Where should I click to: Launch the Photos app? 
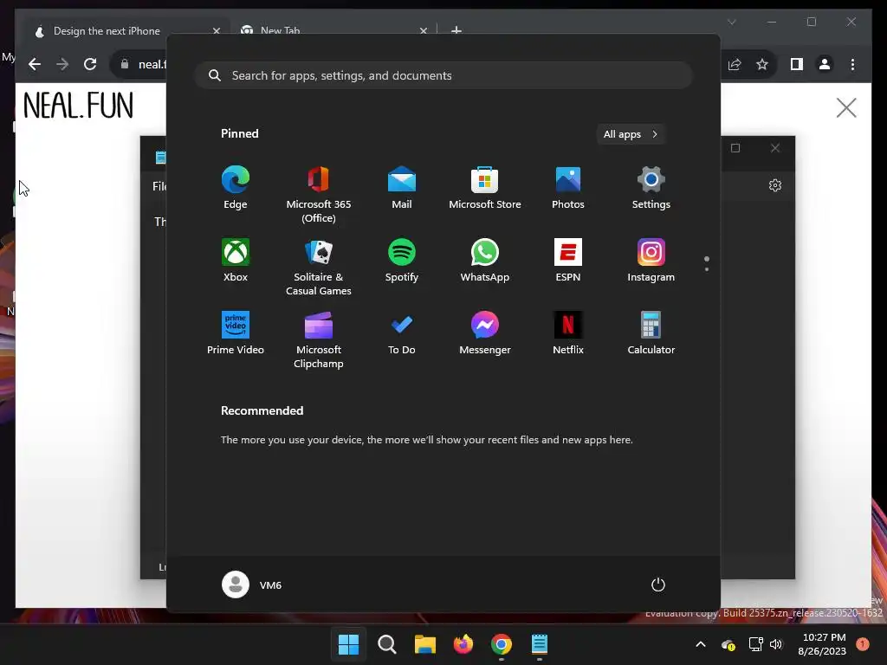568,188
